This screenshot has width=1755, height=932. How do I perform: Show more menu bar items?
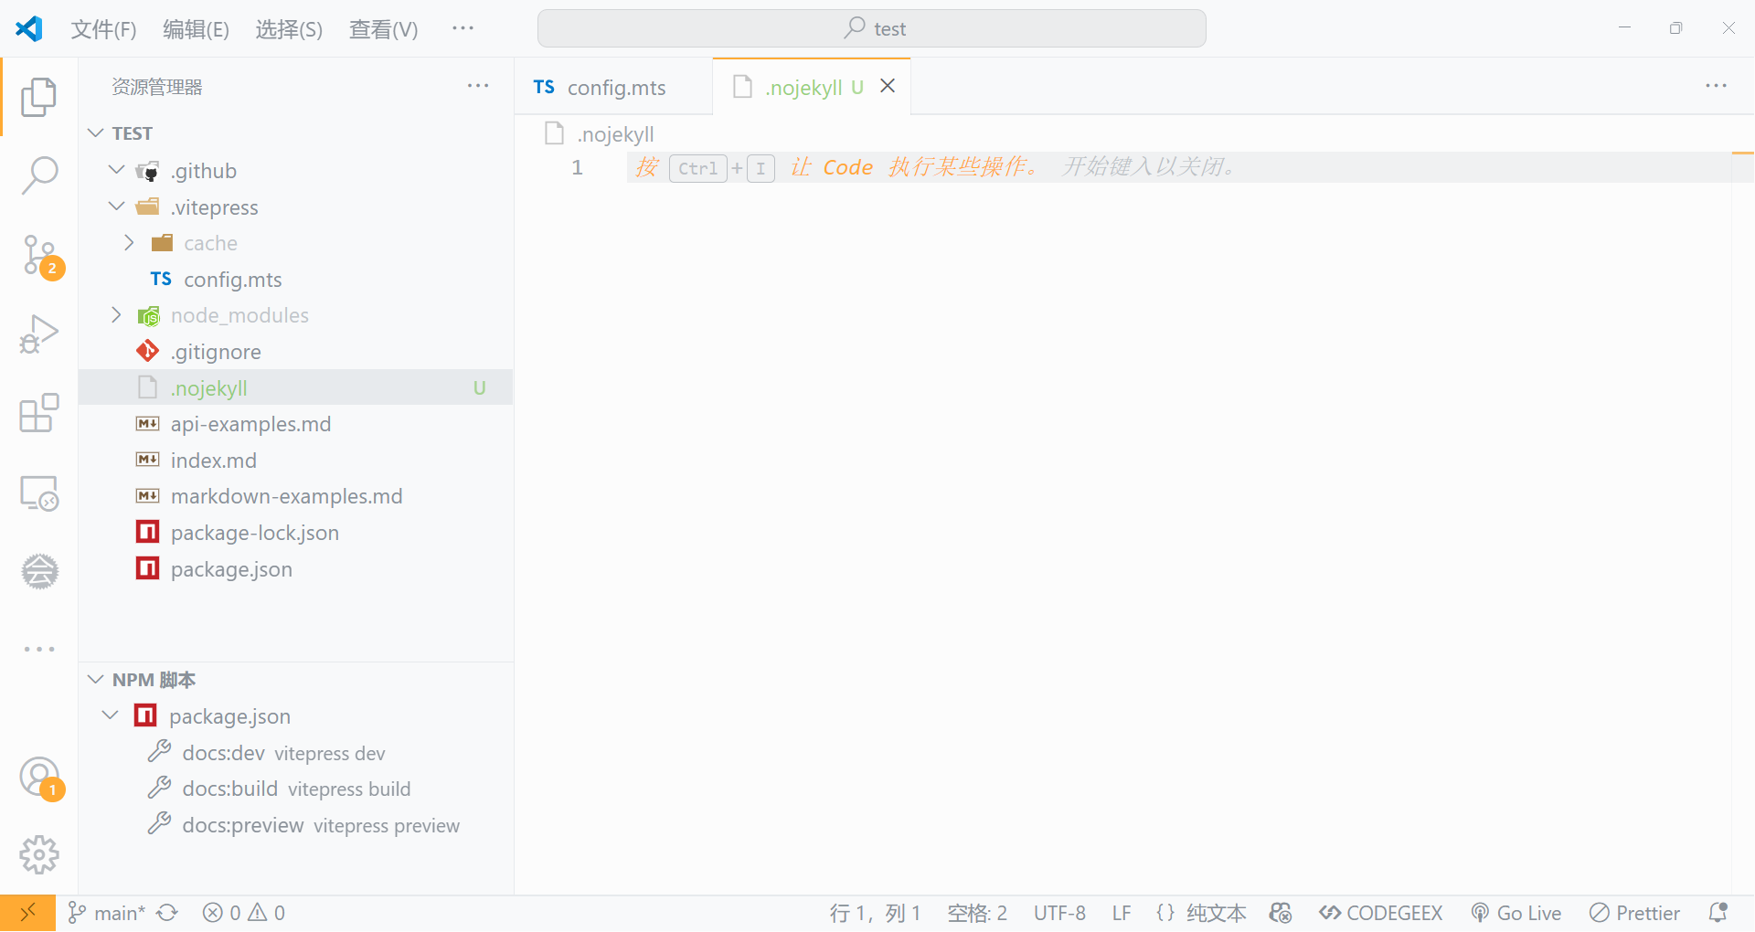463,28
